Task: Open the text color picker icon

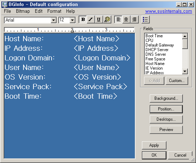Action: (107, 20)
